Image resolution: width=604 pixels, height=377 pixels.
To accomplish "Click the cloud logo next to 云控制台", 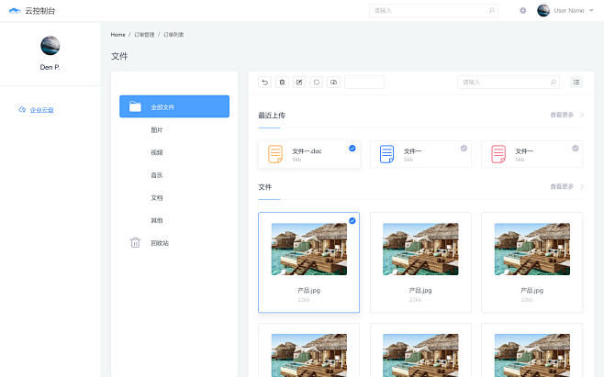I will click(x=15, y=11).
